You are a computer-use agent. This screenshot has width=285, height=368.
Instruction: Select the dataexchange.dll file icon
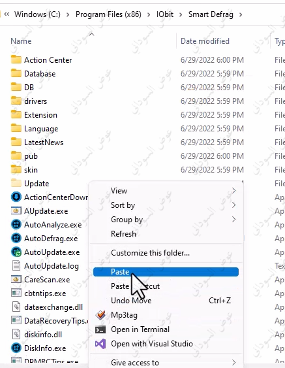click(x=16, y=307)
